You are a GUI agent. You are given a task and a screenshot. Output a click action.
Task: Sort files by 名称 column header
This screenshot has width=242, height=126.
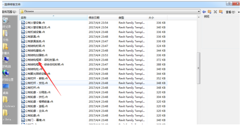click(x=54, y=18)
